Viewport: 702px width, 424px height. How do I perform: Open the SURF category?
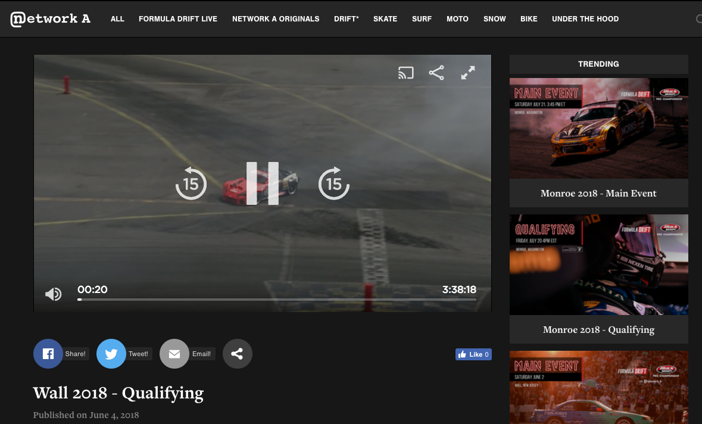tap(422, 19)
